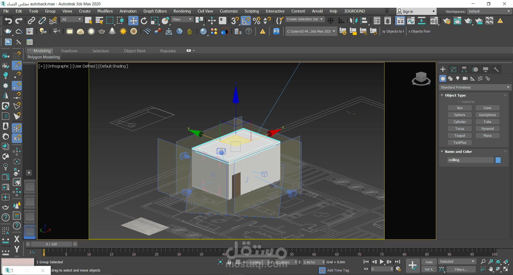Open the Mirror tool in toolbar
Image resolution: width=513 pixels, height=275 pixels.
353,21
